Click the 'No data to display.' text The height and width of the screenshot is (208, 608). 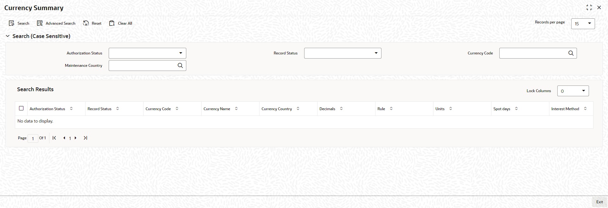tap(35, 121)
